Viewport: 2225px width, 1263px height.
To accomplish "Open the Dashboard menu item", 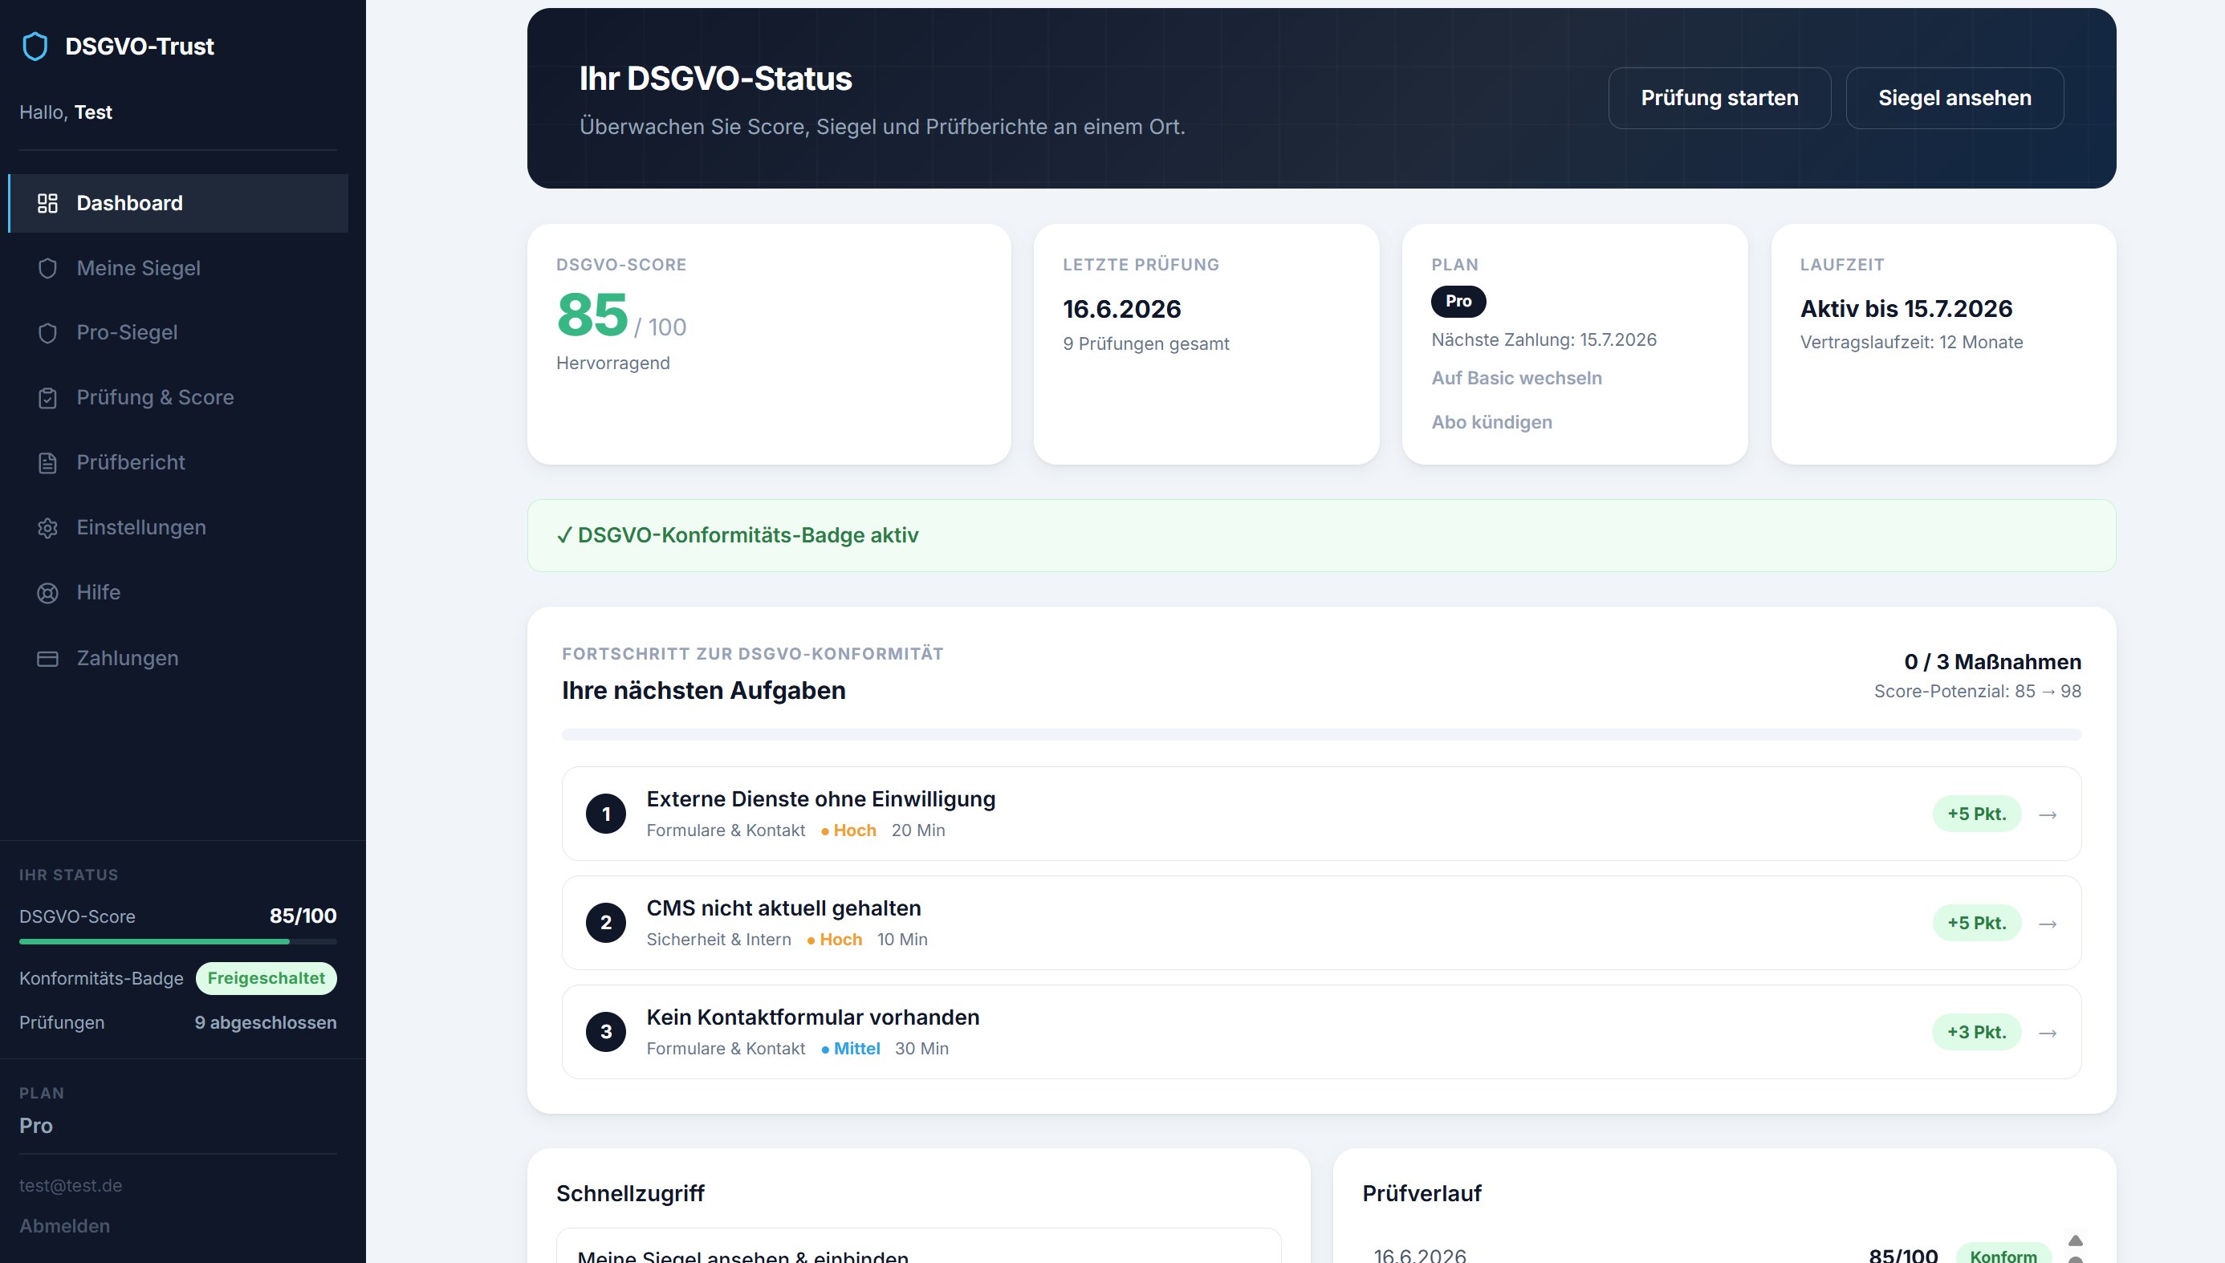I will [179, 203].
